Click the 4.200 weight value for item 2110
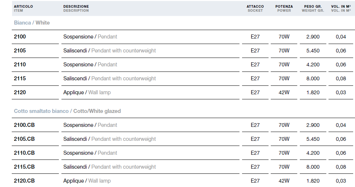 (313, 65)
